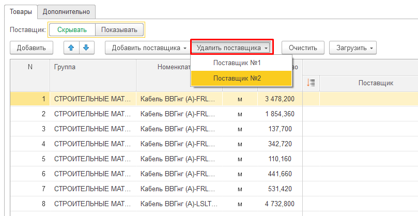Click the Поставщик column header

[369, 83]
